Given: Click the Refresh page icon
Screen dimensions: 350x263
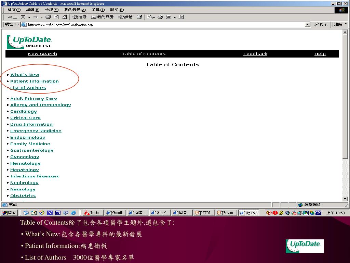Looking at the screenshot, I should 56,17.
